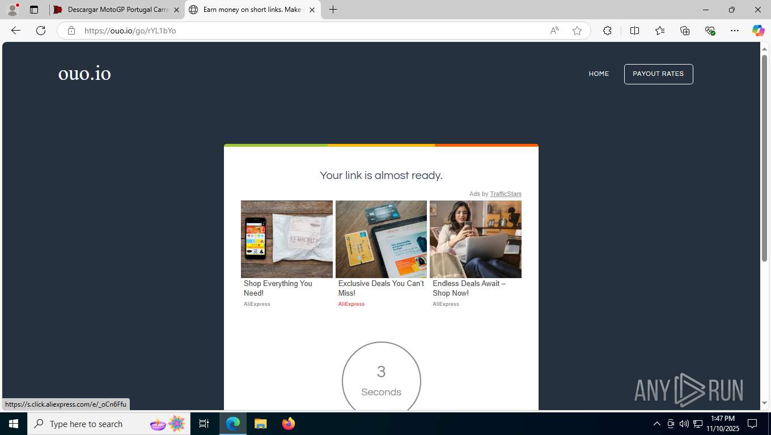The width and height of the screenshot is (771, 435).
Task: Open Task View on taskbar
Action: pos(204,424)
